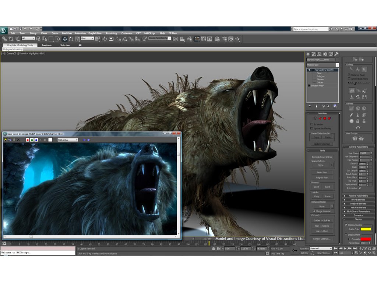Click the Regrow Hair button

pos(322,178)
